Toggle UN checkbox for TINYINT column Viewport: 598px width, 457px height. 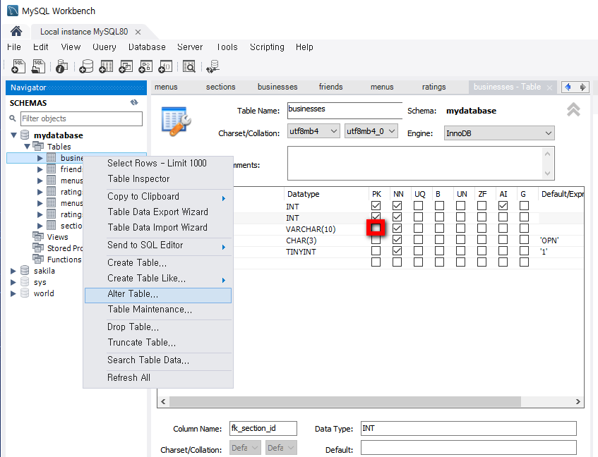(461, 251)
